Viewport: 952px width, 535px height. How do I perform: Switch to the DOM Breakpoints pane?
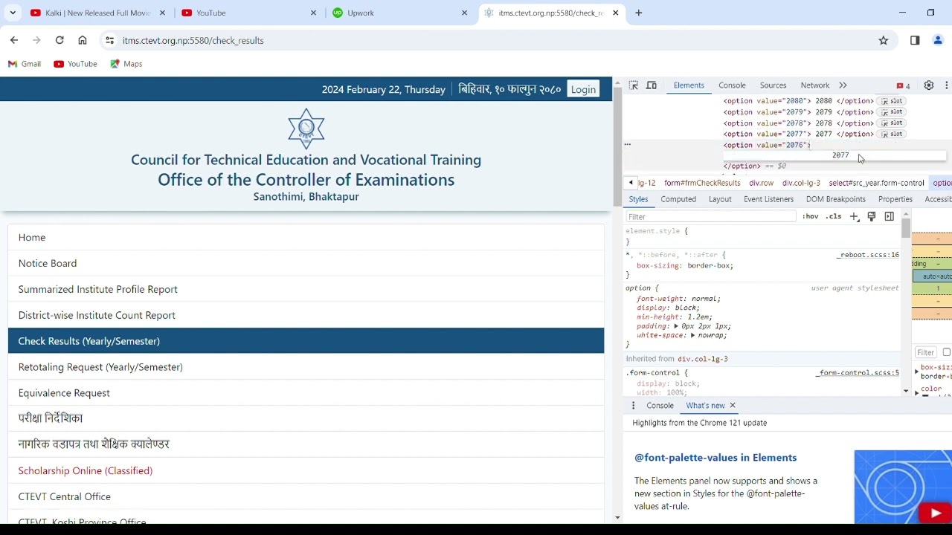pyautogui.click(x=835, y=199)
